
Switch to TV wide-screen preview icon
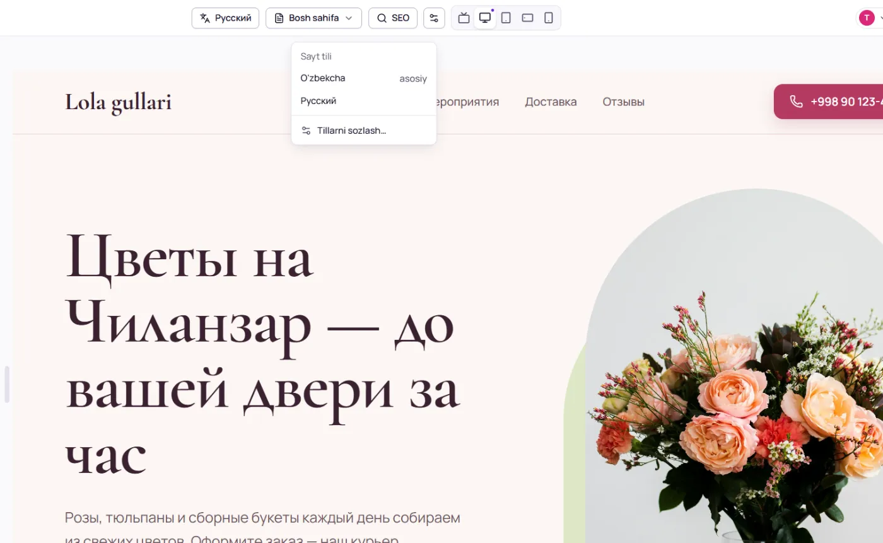[x=464, y=18]
